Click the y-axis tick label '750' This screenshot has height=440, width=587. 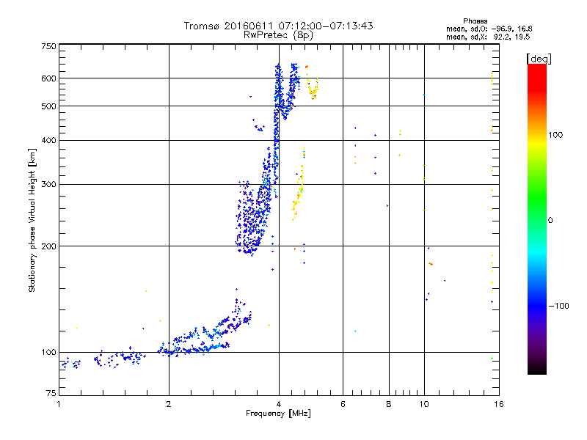click(48, 46)
